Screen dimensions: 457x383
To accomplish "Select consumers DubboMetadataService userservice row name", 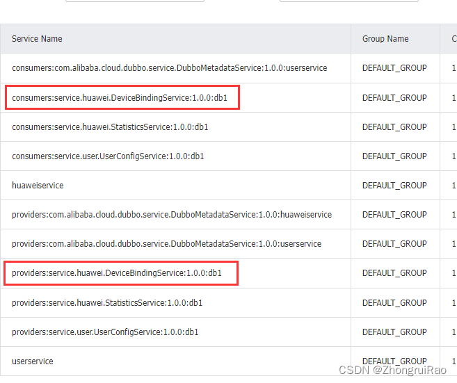I will click(169, 68).
